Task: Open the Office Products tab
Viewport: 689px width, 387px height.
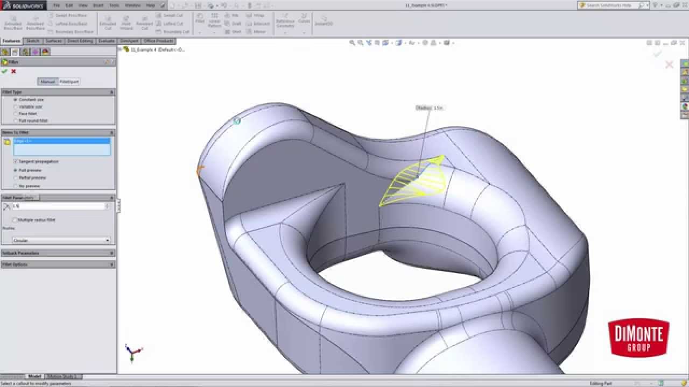Action: point(159,41)
